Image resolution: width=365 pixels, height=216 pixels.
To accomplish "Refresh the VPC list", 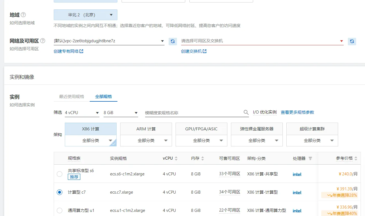I will tap(173, 41).
